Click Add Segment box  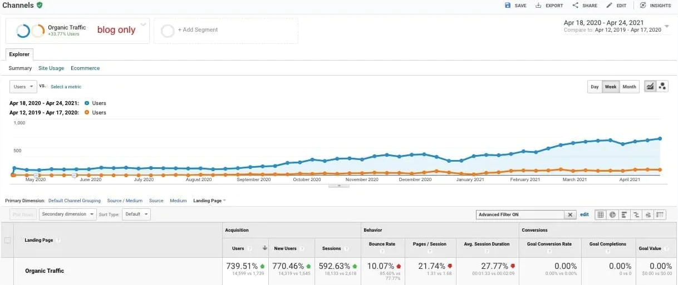tap(225, 30)
